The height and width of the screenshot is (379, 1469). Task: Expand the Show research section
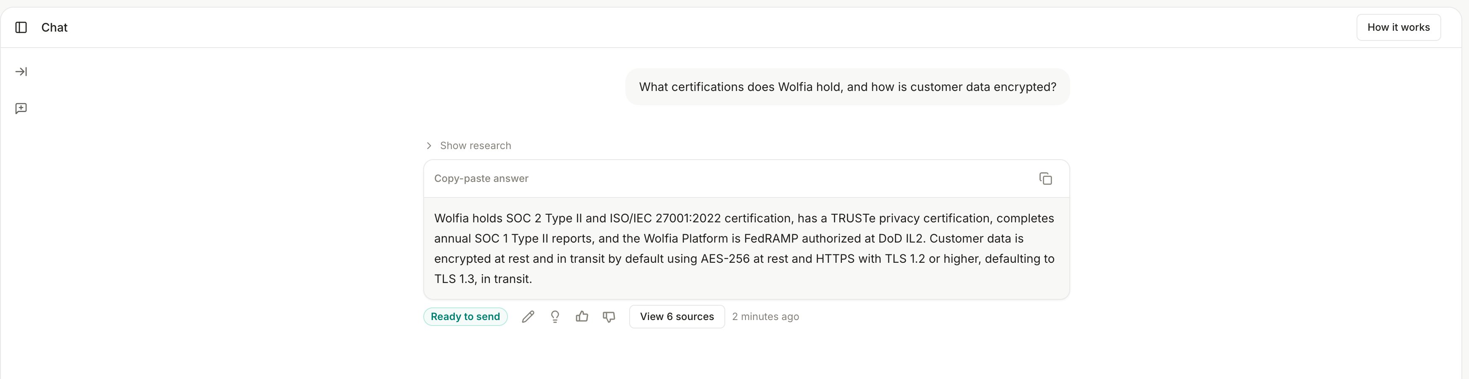tap(468, 146)
